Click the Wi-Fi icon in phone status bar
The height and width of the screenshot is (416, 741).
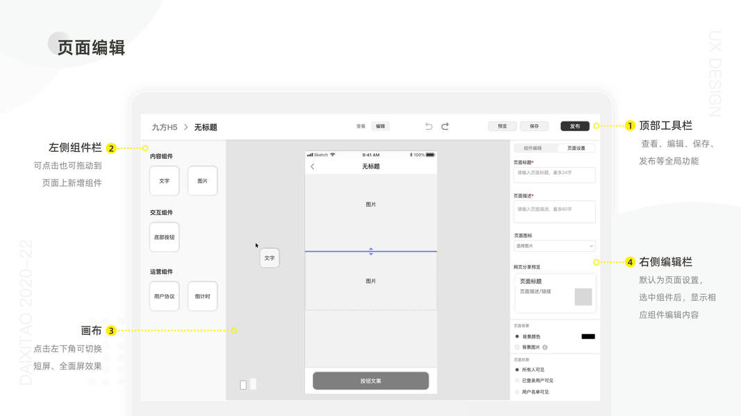[x=333, y=155]
